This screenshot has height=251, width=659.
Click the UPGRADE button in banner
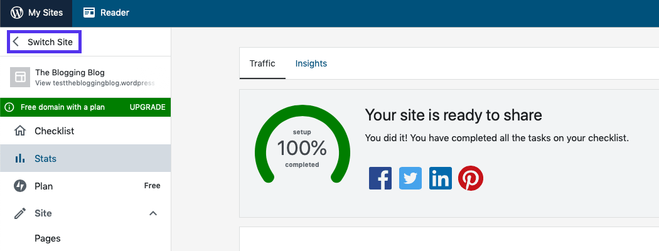click(x=147, y=107)
